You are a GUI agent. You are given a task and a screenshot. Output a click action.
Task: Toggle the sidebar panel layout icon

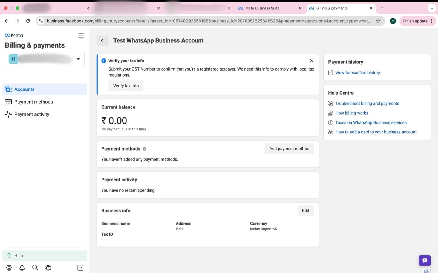pos(80,268)
